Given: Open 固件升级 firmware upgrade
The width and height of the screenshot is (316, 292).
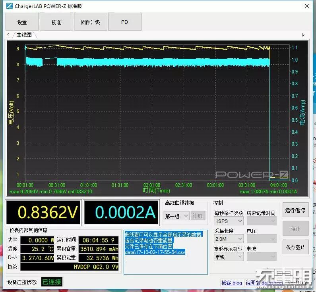Looking at the screenshot, I should click(x=91, y=22).
